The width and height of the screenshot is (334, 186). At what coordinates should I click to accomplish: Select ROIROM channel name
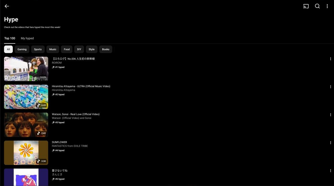(57, 63)
